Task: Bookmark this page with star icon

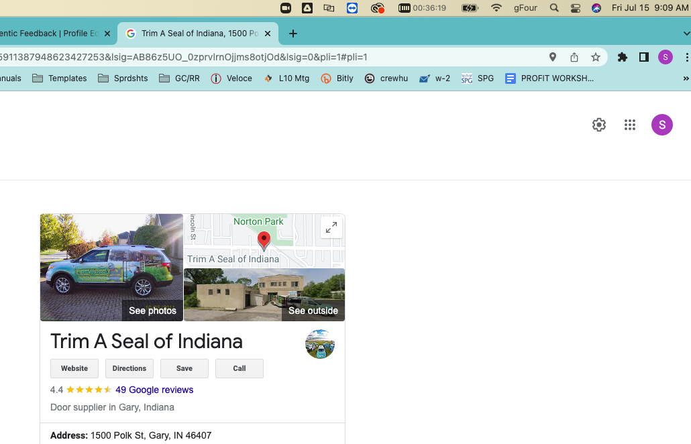Action: click(x=595, y=57)
